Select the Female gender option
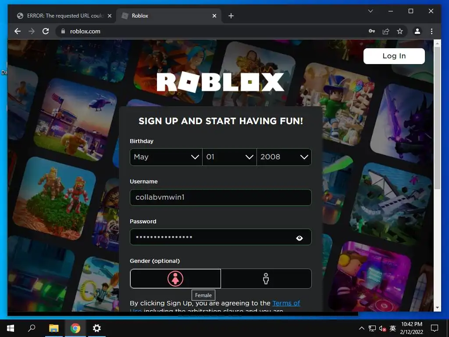 pos(175,279)
